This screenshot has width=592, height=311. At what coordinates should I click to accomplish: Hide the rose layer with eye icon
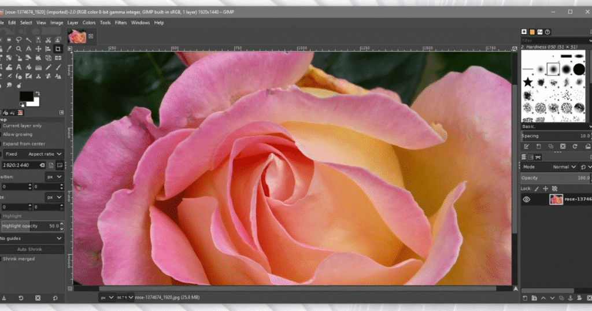pyautogui.click(x=527, y=199)
